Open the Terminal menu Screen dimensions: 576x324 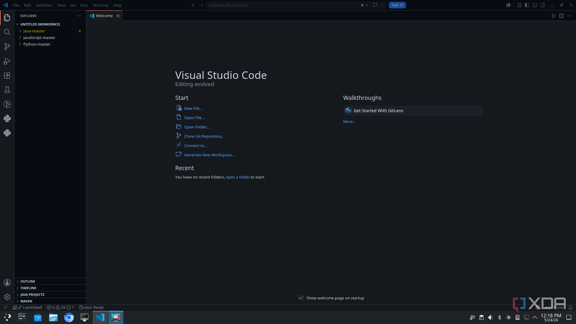click(100, 5)
